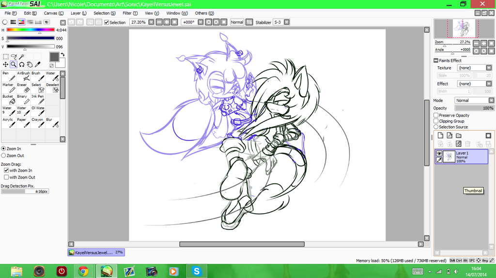Select the Marker tool
Screen dimensions: 496x278
9,88
